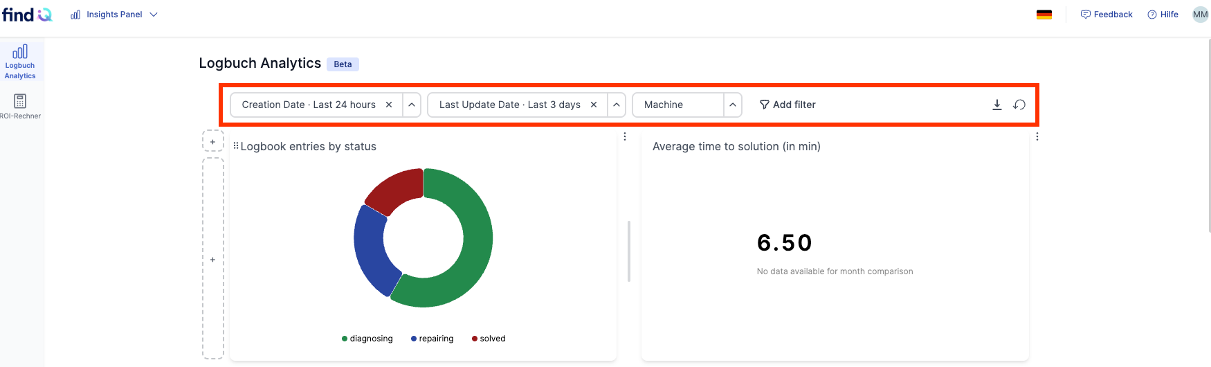Open the Feedback link
The width and height of the screenshot is (1211, 367).
click(1107, 15)
